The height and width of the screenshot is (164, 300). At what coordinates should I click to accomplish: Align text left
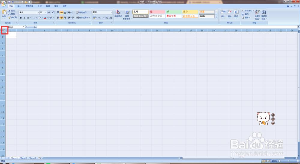click(x=58, y=18)
